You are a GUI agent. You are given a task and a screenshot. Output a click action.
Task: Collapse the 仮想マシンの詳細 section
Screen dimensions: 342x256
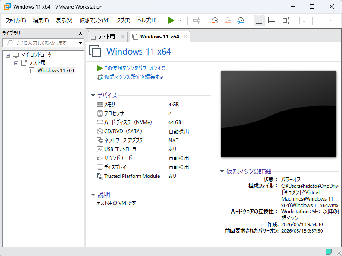point(222,172)
